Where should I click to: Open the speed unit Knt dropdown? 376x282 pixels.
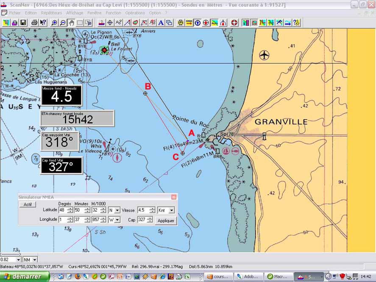point(171,210)
